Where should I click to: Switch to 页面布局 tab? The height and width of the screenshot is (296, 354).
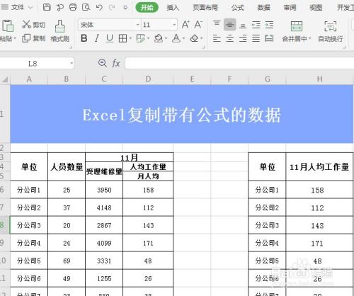click(x=205, y=8)
